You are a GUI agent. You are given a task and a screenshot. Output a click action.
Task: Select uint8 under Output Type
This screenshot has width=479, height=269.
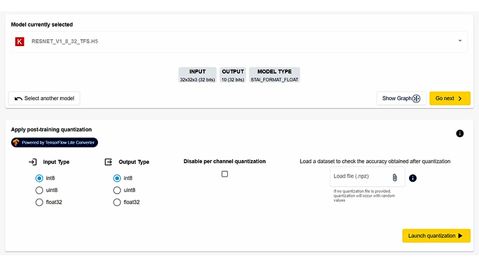117,190
